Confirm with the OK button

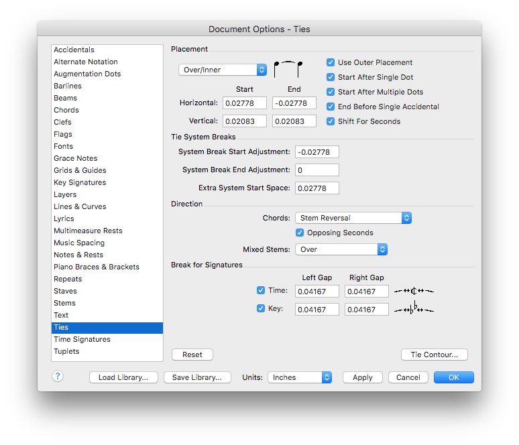(454, 377)
